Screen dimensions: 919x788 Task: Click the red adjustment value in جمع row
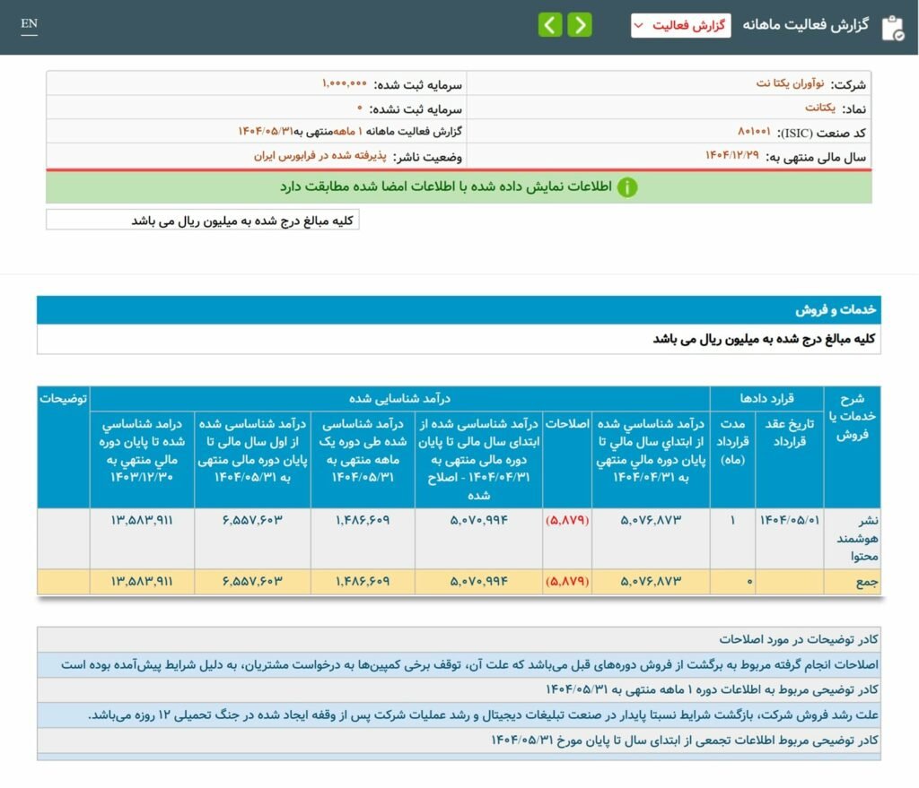pyautogui.click(x=567, y=581)
